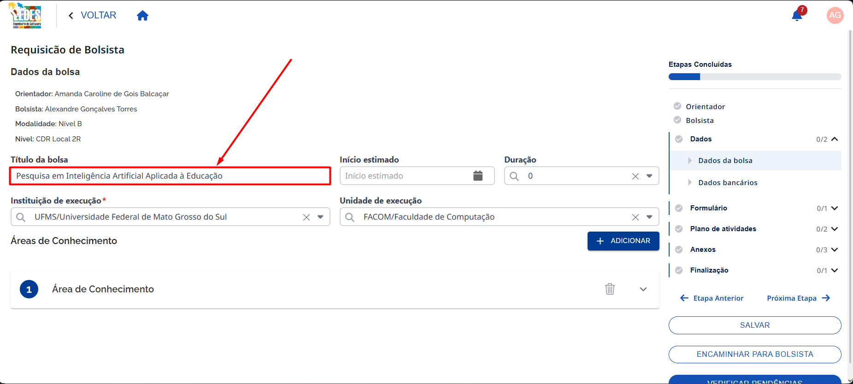Clear the Instituição de execução selection

(306, 217)
